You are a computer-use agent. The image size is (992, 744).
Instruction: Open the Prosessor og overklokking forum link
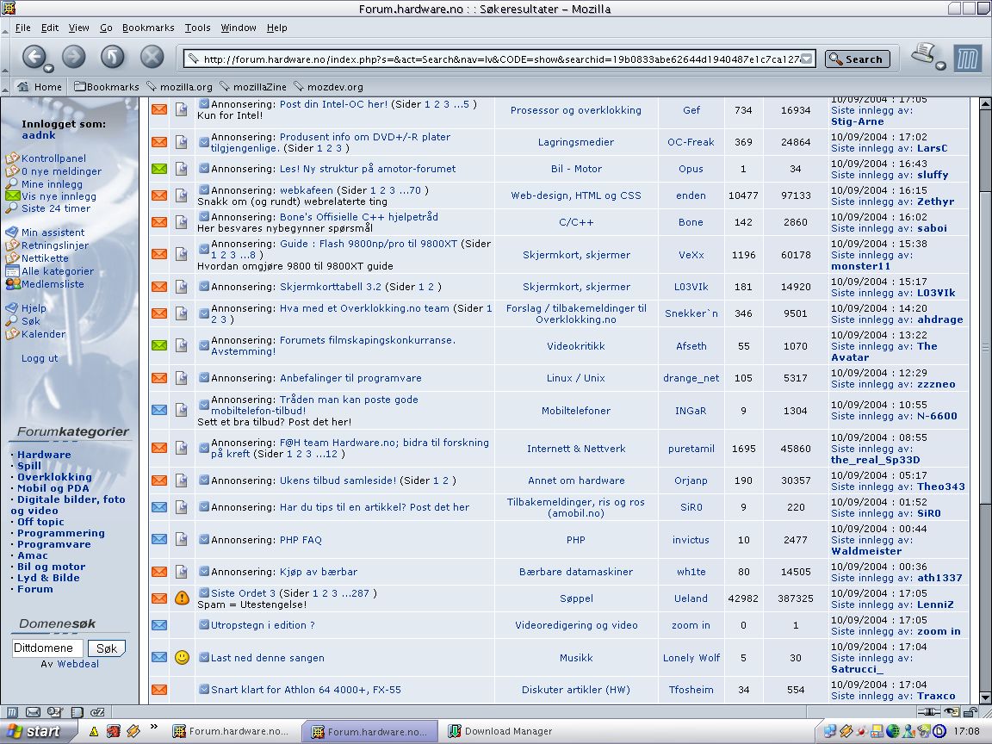click(576, 110)
